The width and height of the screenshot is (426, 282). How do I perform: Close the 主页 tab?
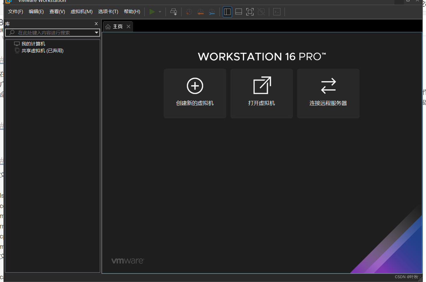pos(128,27)
